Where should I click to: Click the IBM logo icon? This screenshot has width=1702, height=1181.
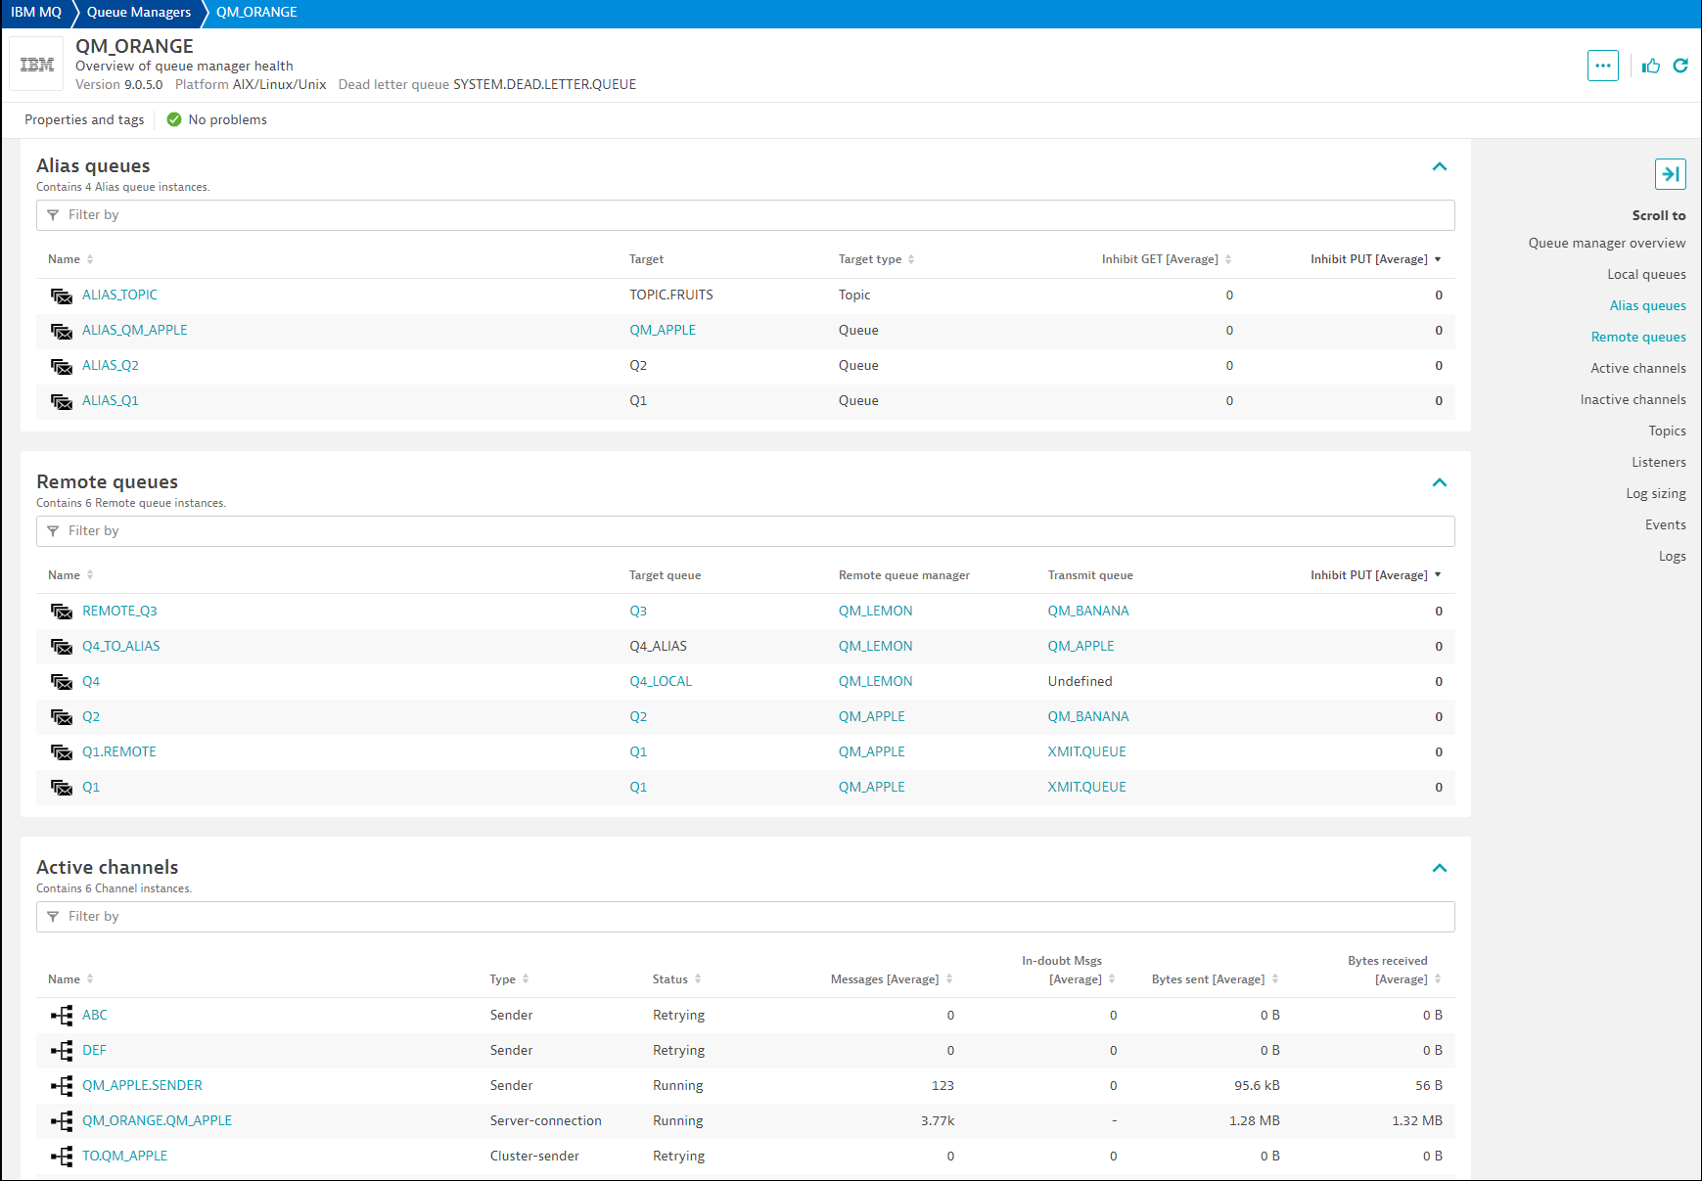[x=37, y=65]
